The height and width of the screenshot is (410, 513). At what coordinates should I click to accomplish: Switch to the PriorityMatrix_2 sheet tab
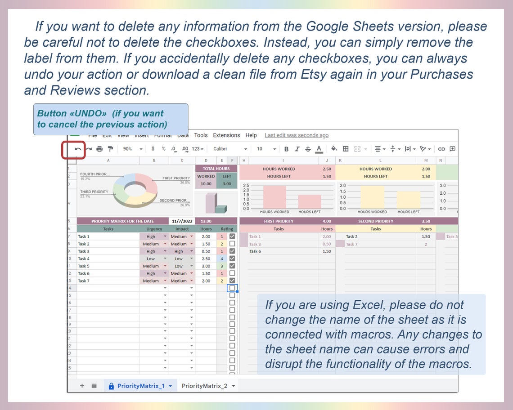click(205, 386)
